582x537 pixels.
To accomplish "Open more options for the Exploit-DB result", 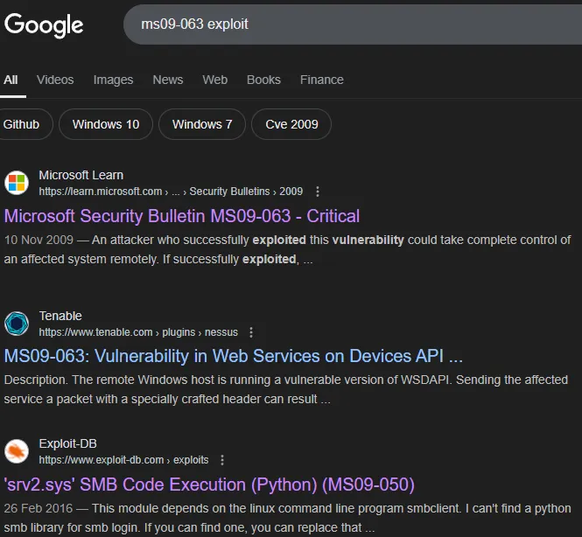I will 222,460.
